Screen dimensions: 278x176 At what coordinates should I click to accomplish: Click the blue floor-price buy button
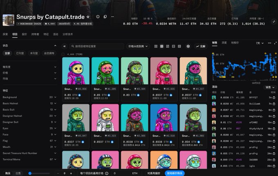click(x=175, y=173)
